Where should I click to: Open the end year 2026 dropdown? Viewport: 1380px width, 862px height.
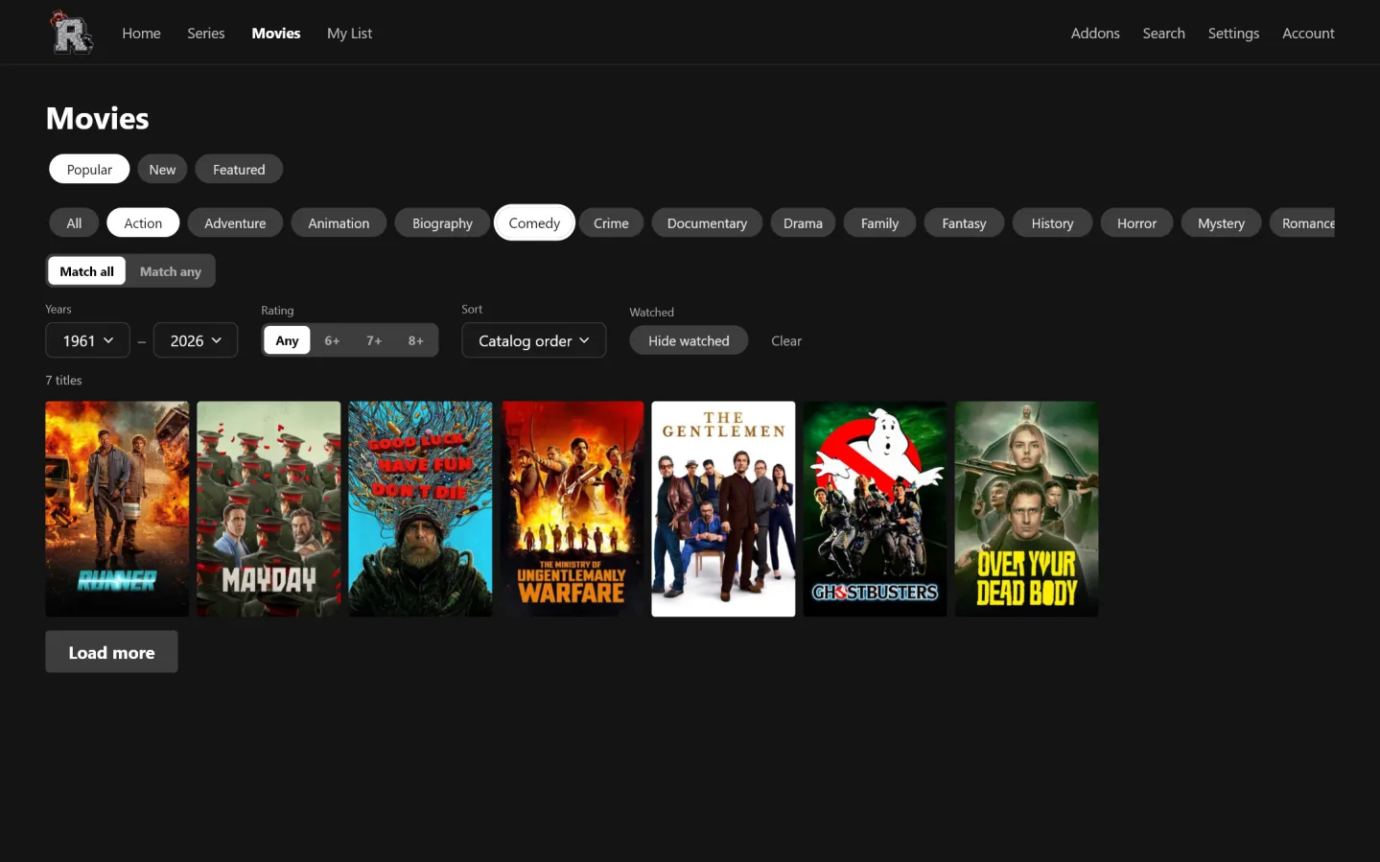(x=196, y=340)
